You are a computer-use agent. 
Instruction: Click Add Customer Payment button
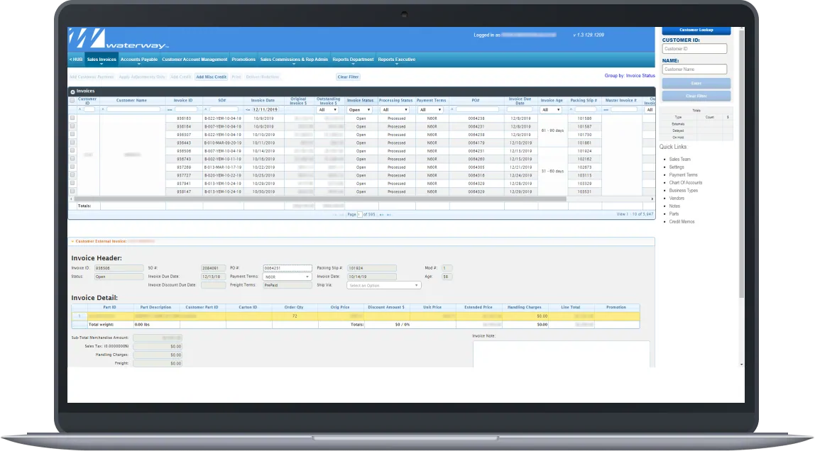coord(92,77)
